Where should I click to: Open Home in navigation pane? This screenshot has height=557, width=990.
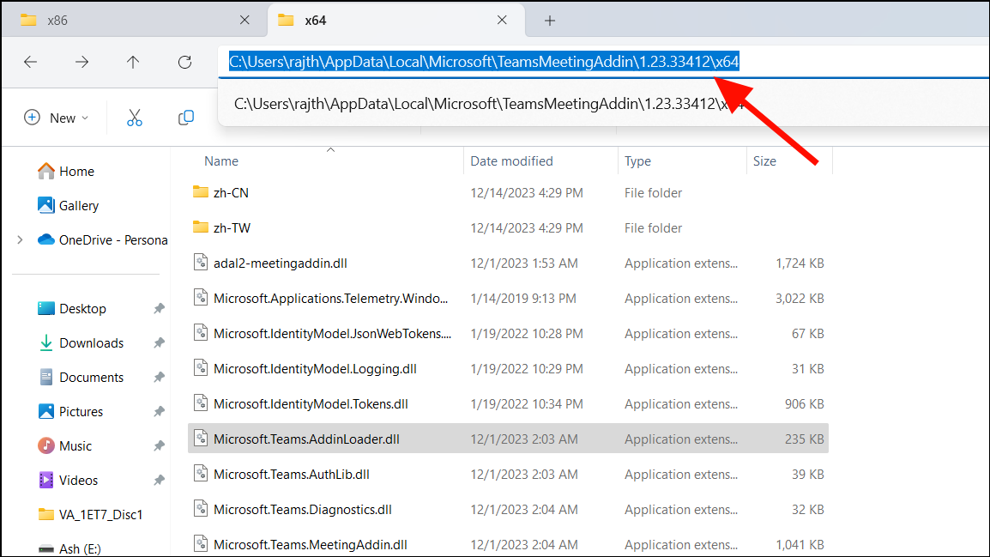click(66, 171)
